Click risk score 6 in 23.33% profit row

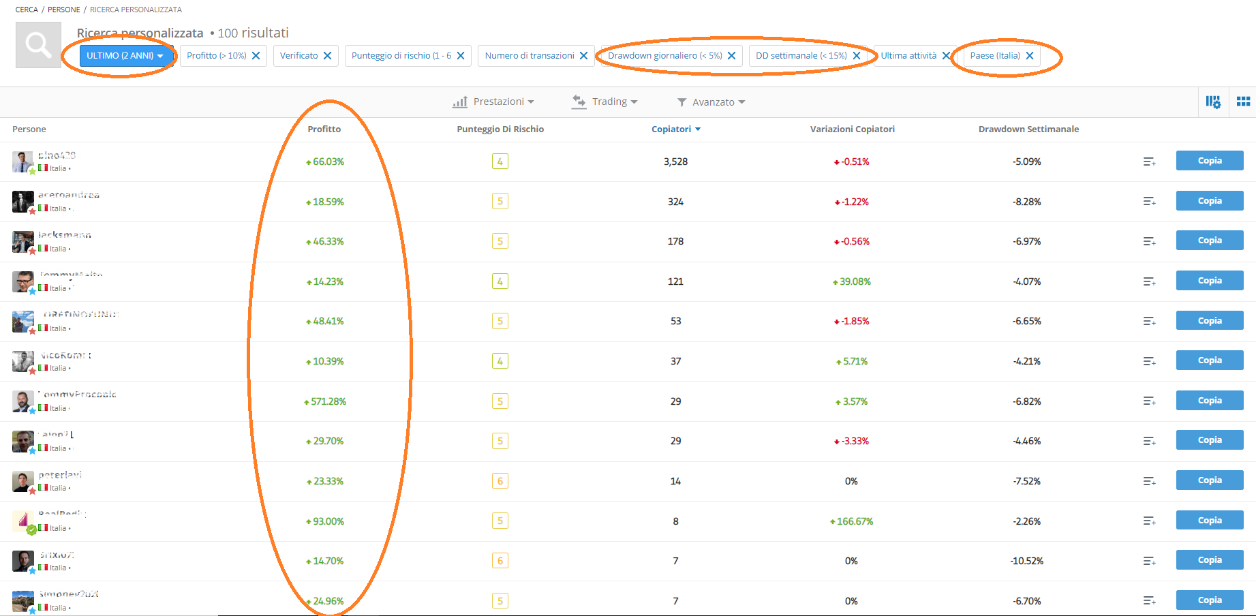(x=500, y=481)
